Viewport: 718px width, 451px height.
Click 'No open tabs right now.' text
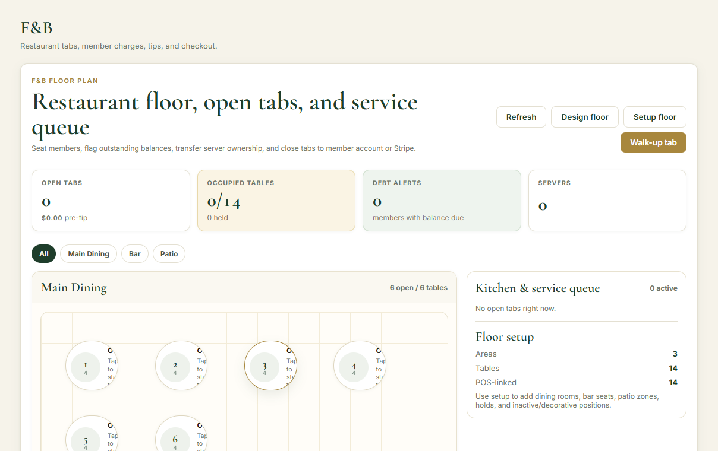pyautogui.click(x=516, y=309)
